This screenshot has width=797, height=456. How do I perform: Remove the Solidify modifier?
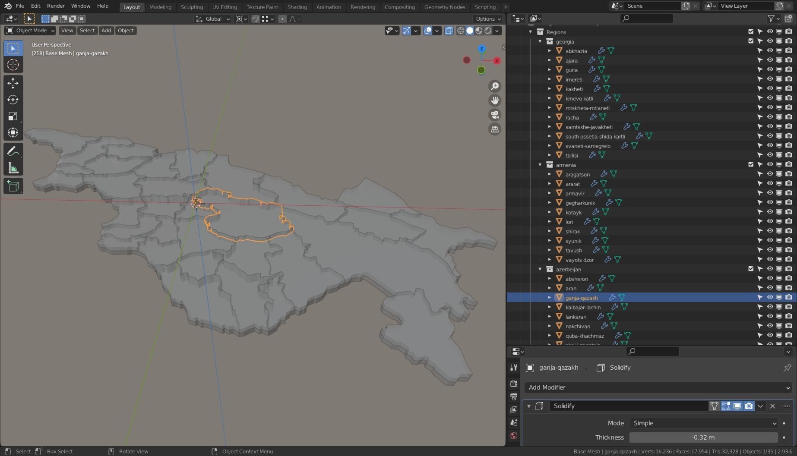click(x=772, y=406)
